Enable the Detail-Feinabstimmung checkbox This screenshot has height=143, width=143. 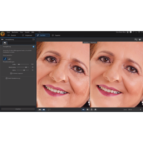(6, 78)
